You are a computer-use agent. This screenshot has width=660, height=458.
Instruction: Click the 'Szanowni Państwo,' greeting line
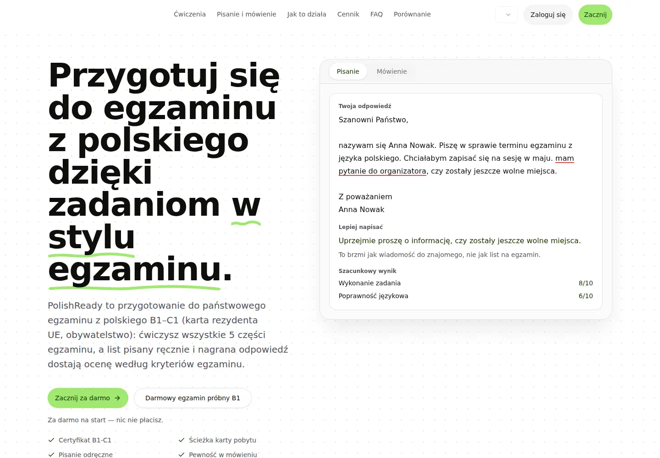point(374,120)
